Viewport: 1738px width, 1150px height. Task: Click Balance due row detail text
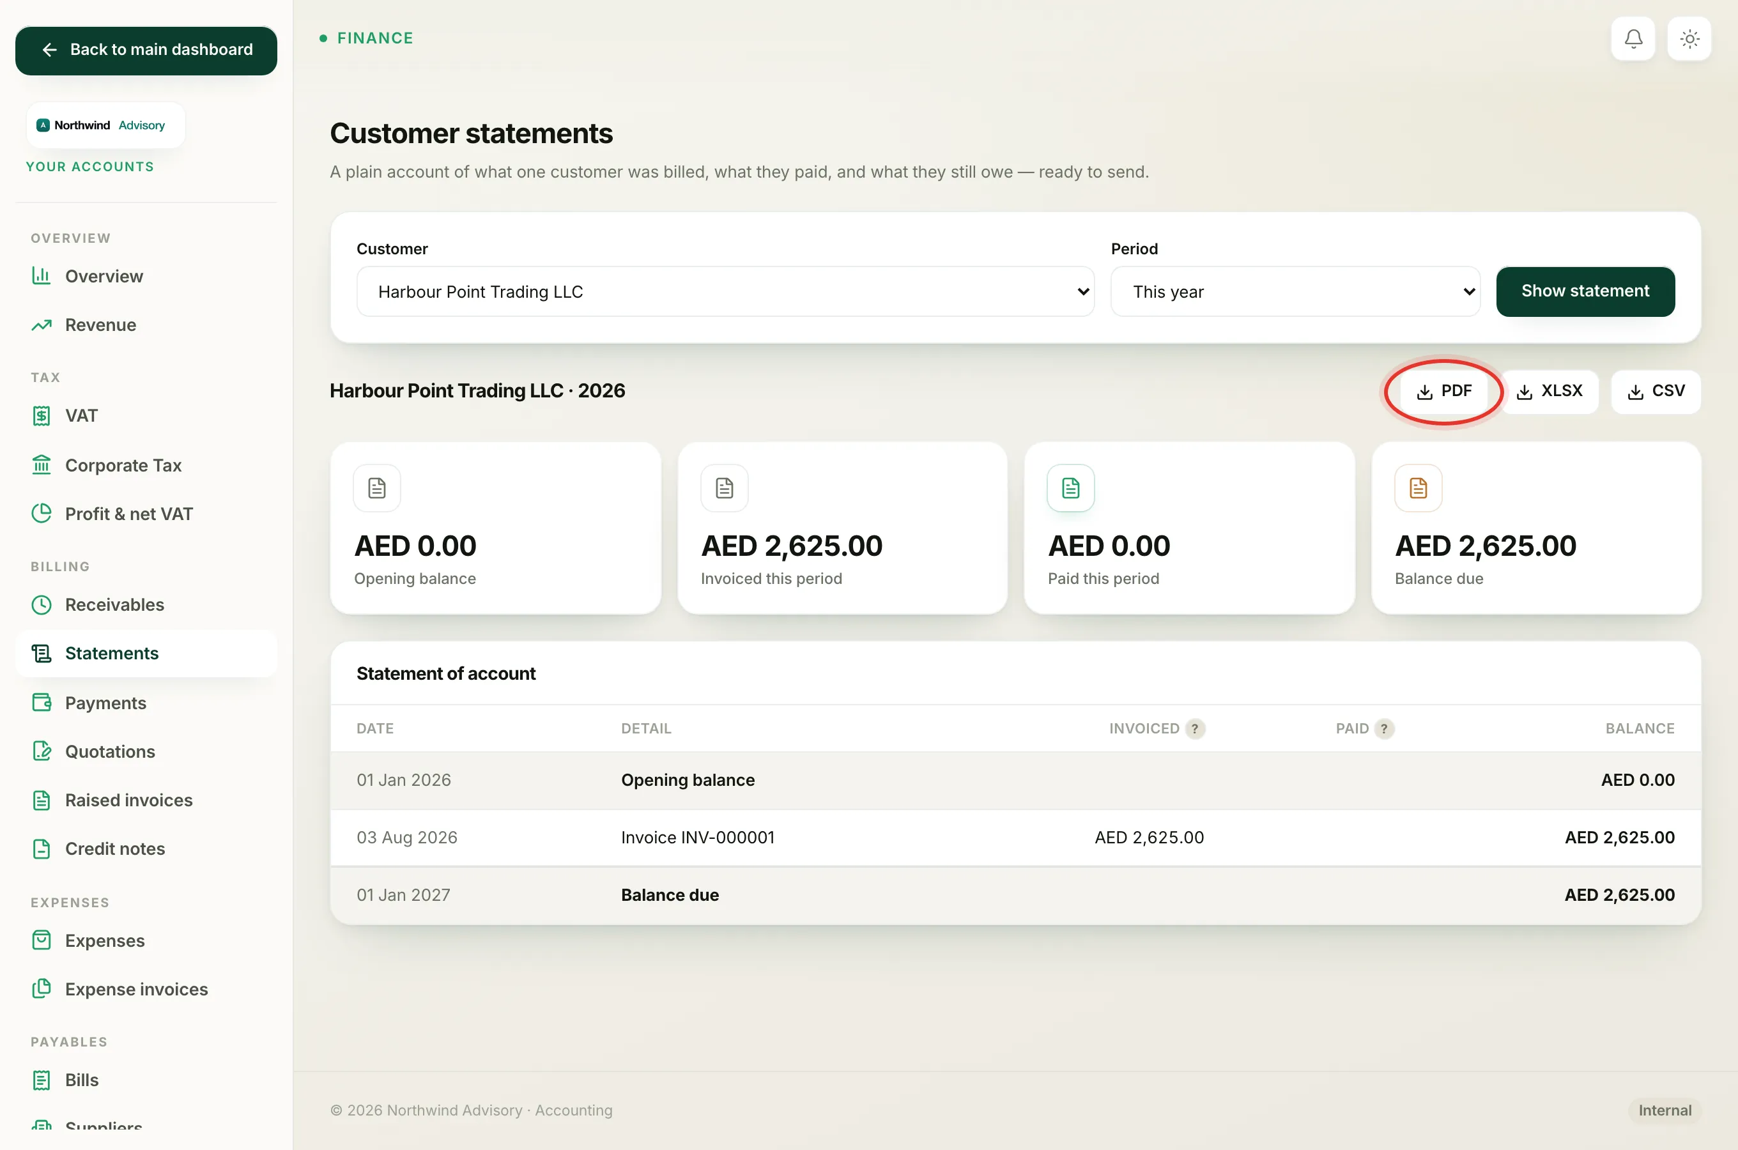coord(670,895)
